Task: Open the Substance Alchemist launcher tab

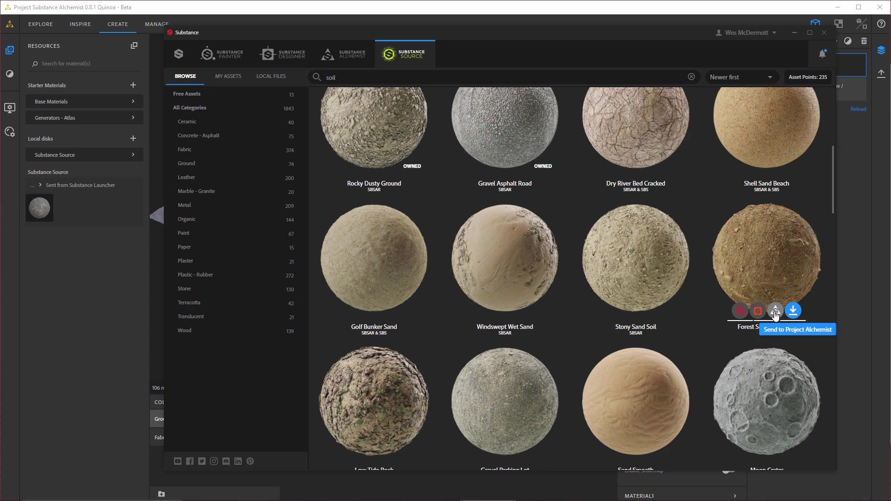Action: point(343,54)
